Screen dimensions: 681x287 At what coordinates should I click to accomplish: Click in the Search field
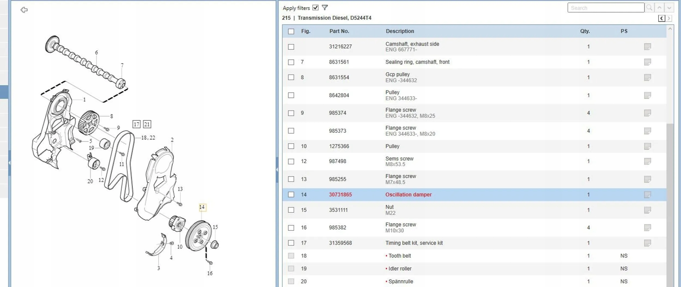[x=606, y=8]
